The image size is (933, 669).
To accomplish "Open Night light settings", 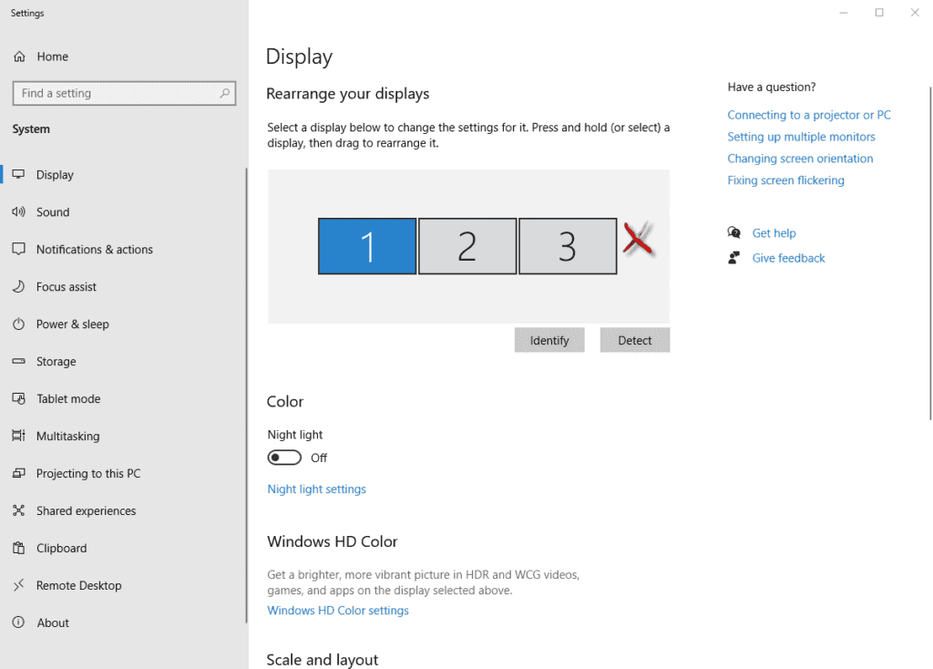I will pos(316,489).
